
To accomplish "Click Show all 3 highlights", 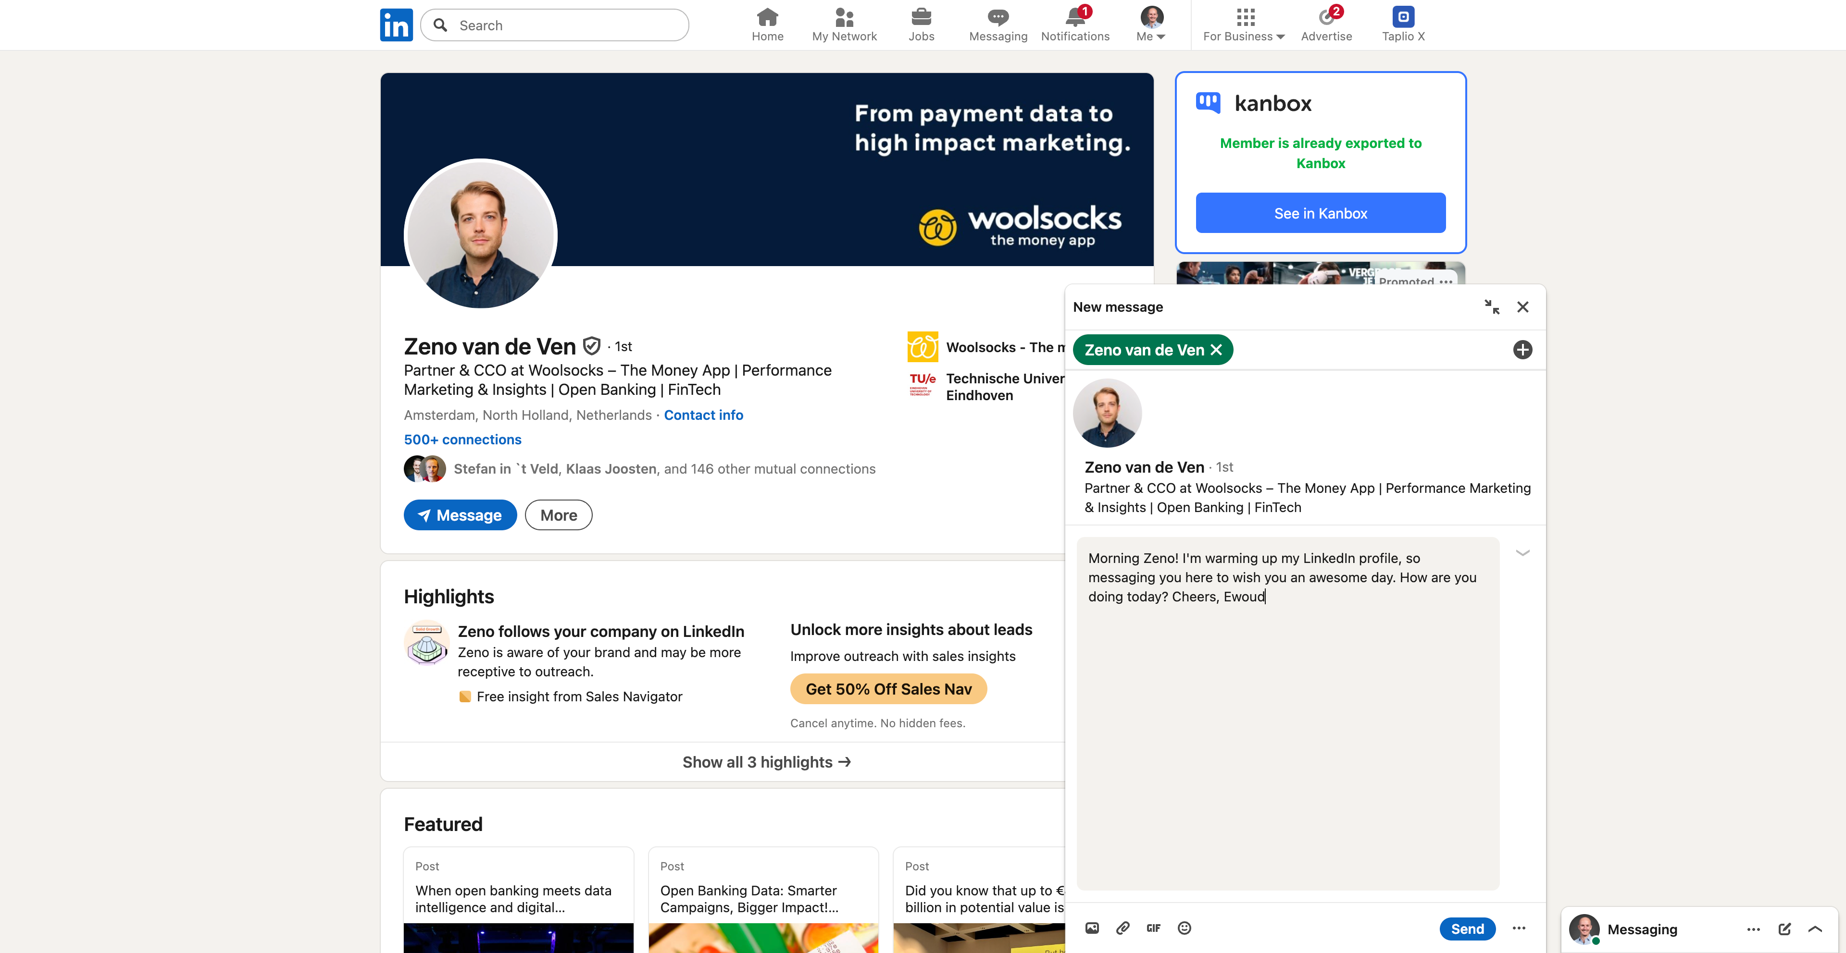I will [x=766, y=762].
